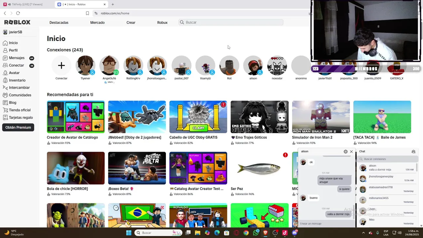The width and height of the screenshot is (423, 238).
Task: Open the Crear menu
Action: point(131,22)
